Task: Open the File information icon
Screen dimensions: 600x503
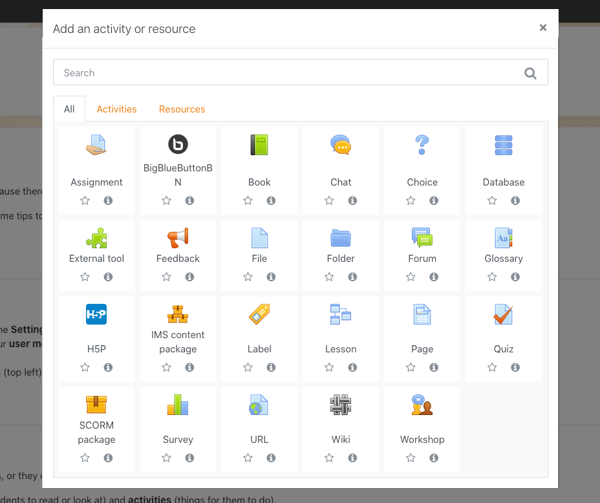Action: click(272, 276)
